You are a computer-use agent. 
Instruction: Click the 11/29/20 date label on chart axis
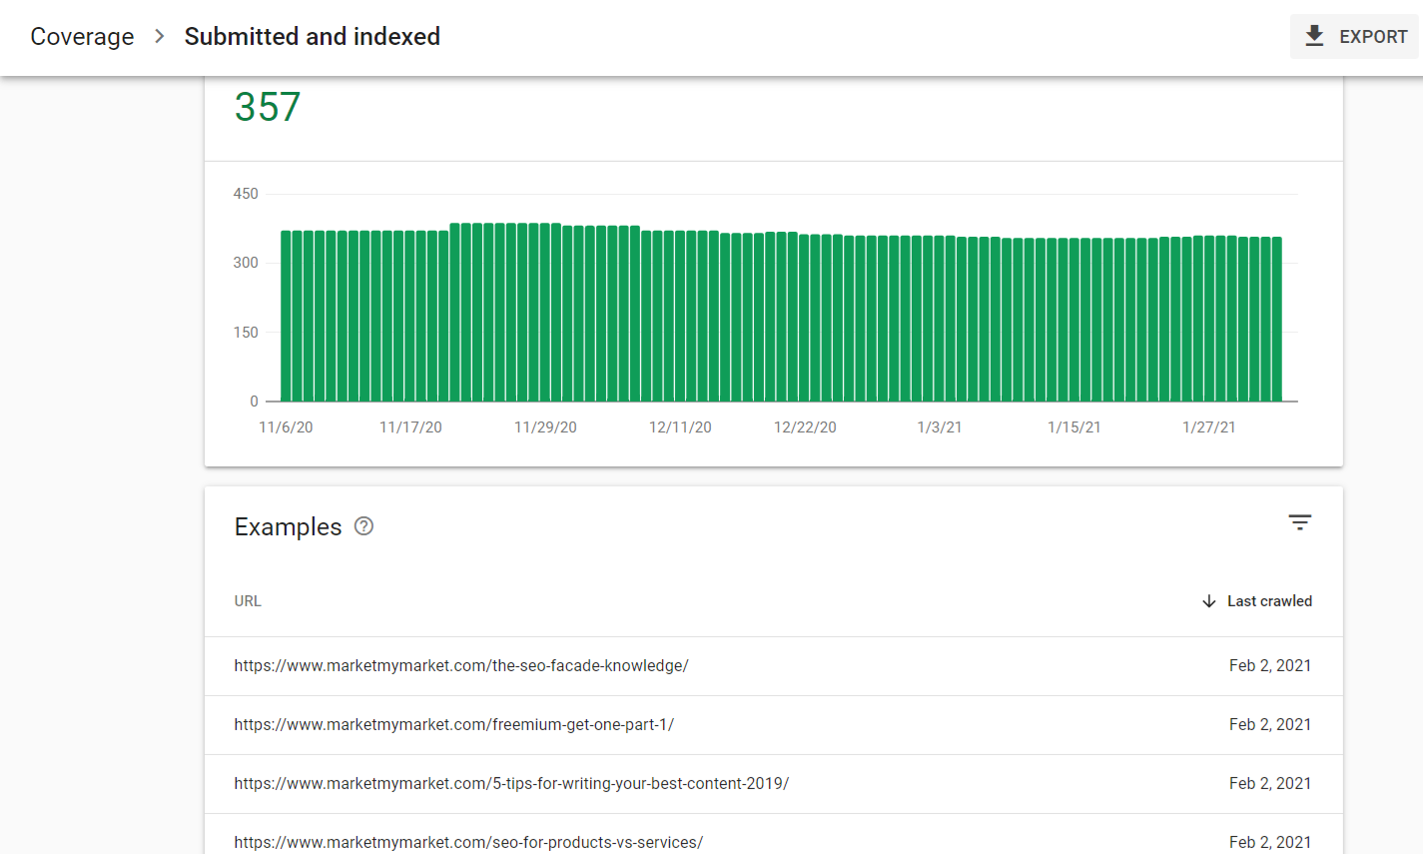545,427
